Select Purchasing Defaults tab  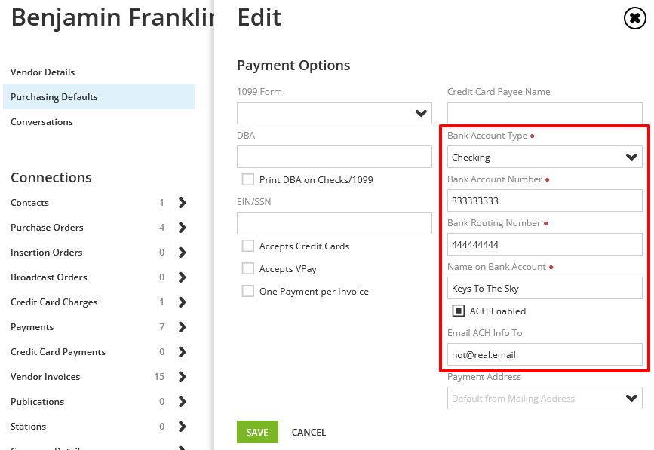click(99, 97)
